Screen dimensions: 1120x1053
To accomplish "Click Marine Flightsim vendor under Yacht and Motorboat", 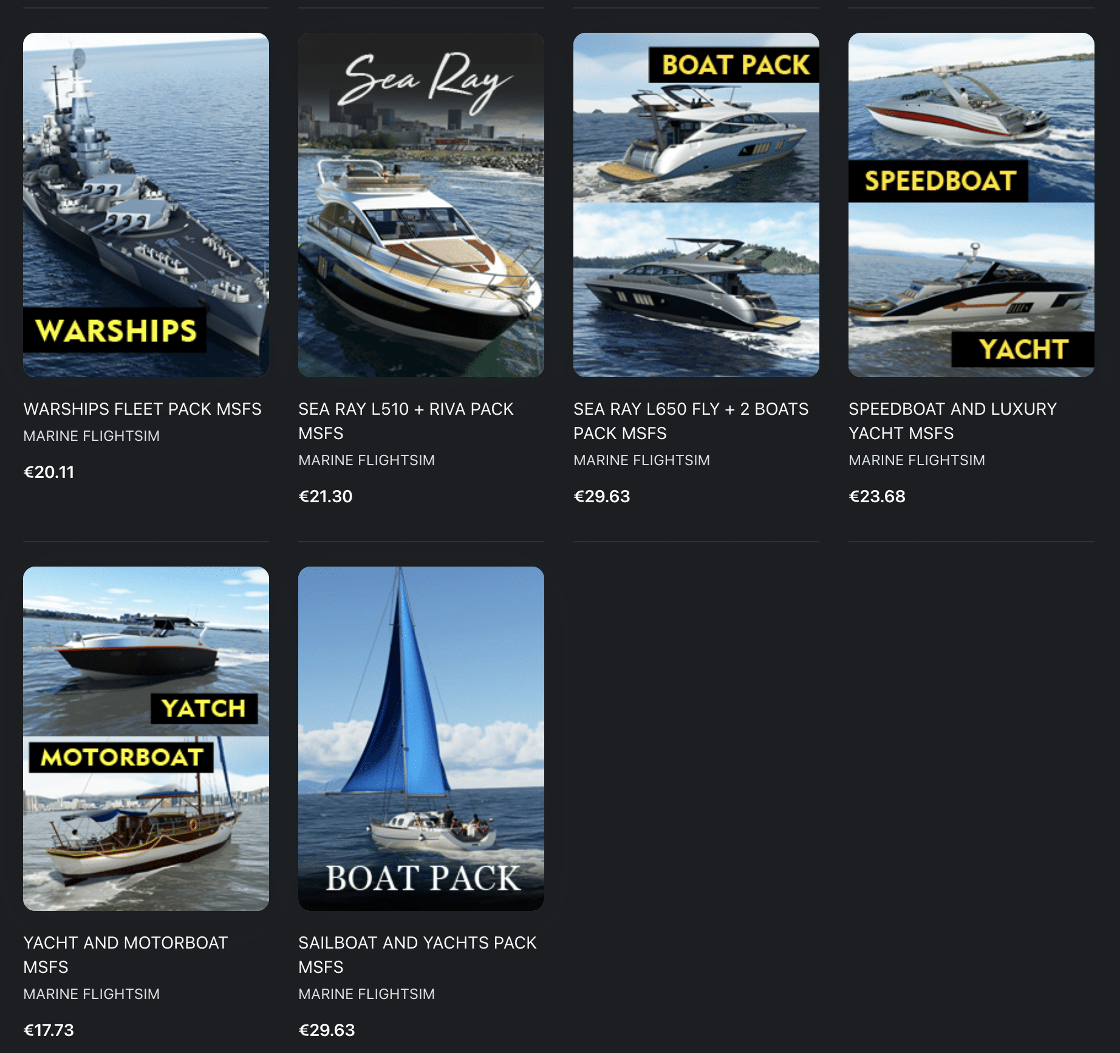I will 91,994.
